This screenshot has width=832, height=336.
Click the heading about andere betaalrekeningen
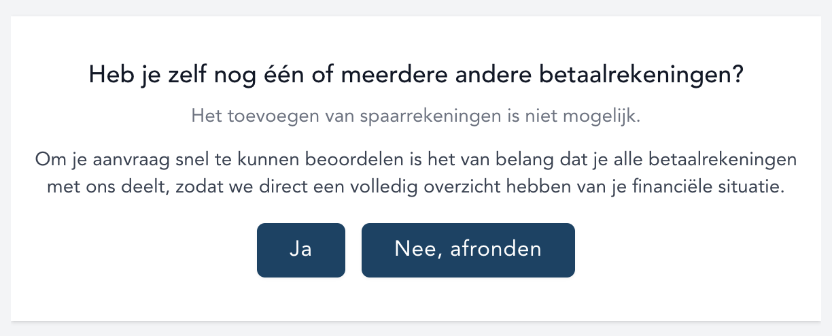[415, 75]
